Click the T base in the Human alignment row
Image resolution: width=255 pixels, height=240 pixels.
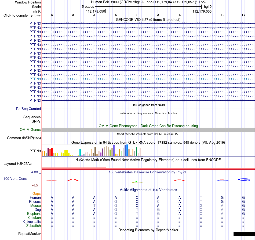click(201, 197)
